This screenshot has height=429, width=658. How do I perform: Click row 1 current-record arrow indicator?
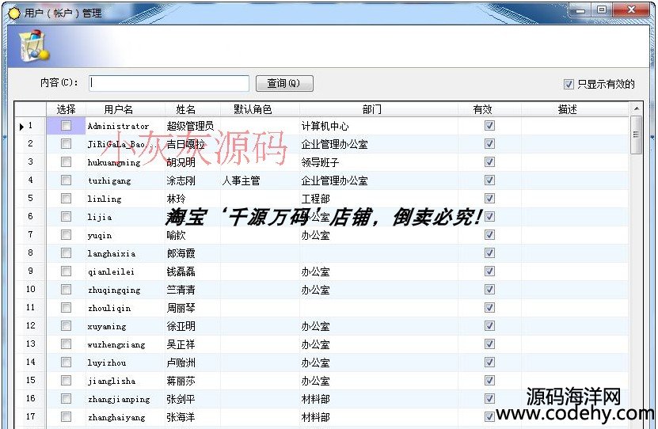tap(21, 126)
